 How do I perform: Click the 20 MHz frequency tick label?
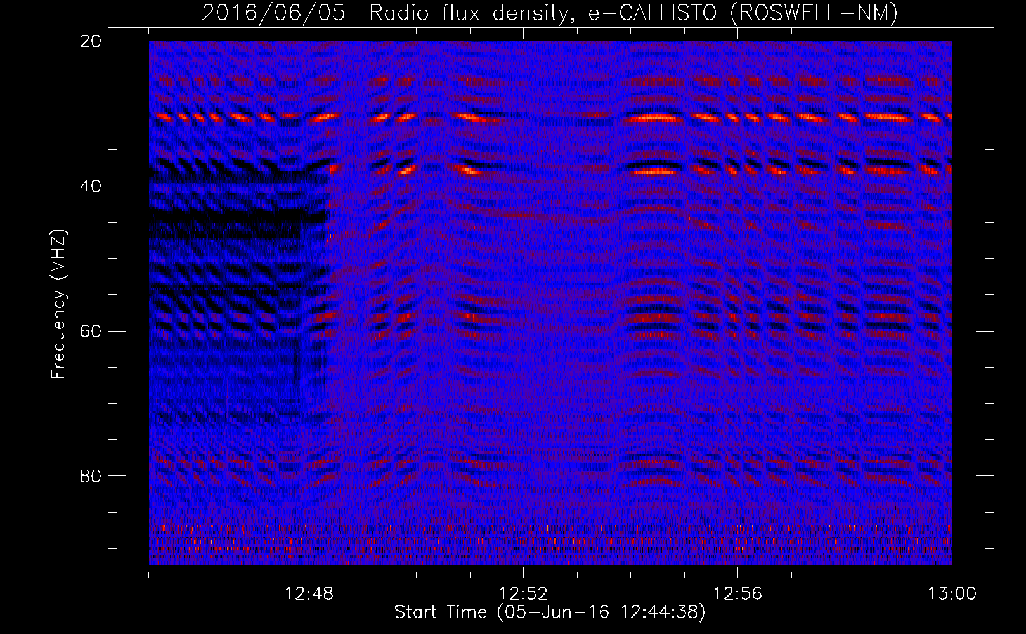(91, 41)
